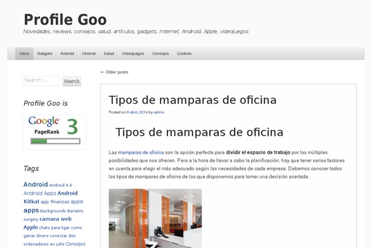
Task: Click the Google PageRank 3 badge
Action: point(55,132)
